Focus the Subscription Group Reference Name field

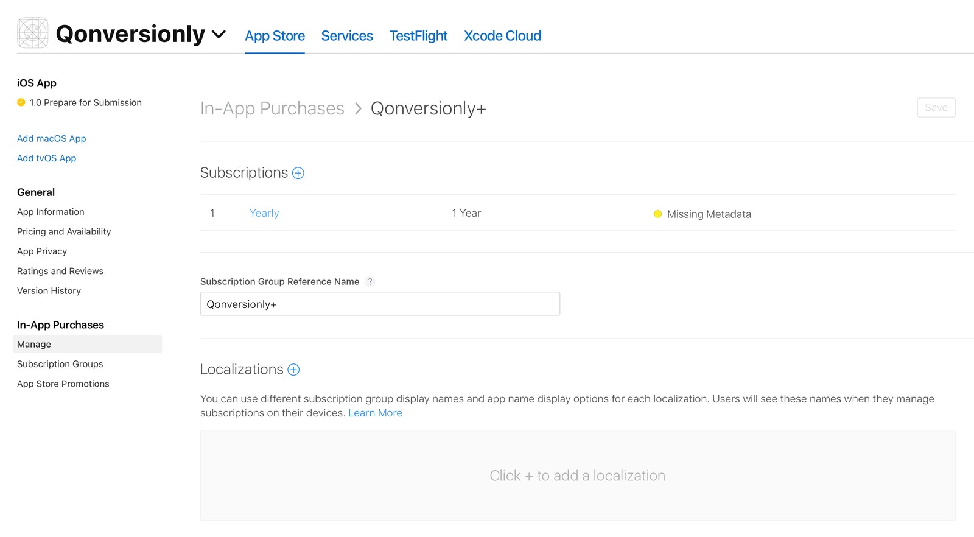pos(380,304)
